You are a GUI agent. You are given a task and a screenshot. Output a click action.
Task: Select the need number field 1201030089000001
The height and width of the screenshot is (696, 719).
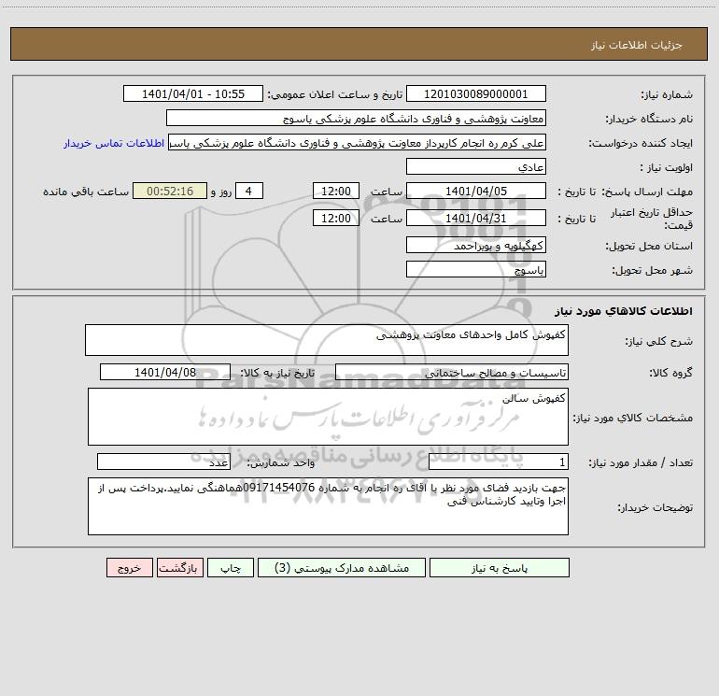tap(476, 93)
